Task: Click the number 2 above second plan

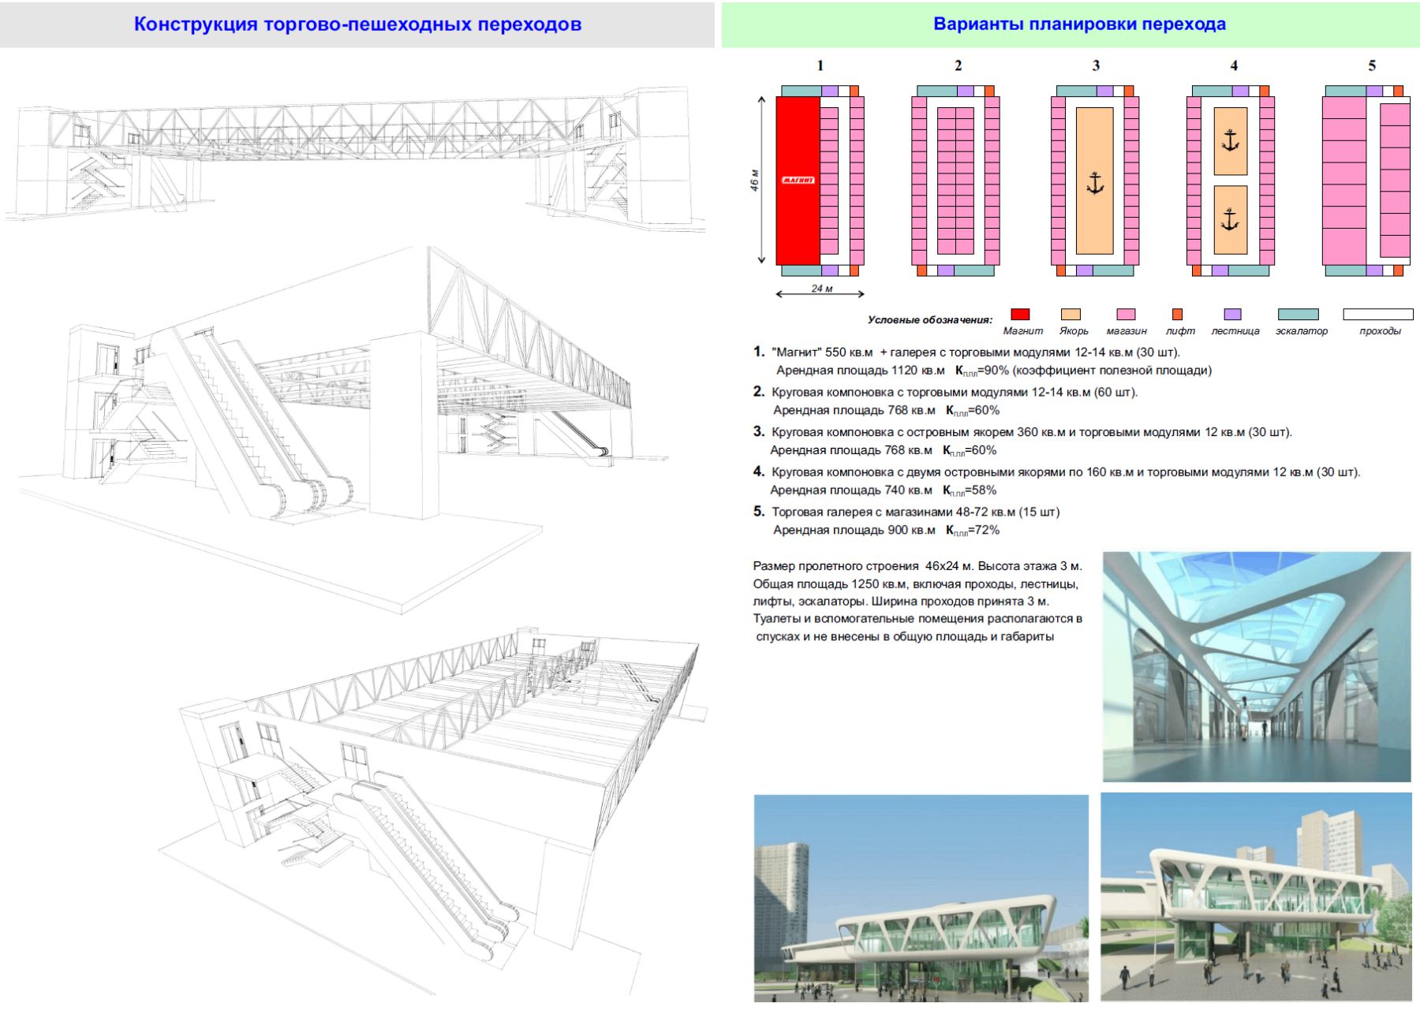Action: pos(958,65)
